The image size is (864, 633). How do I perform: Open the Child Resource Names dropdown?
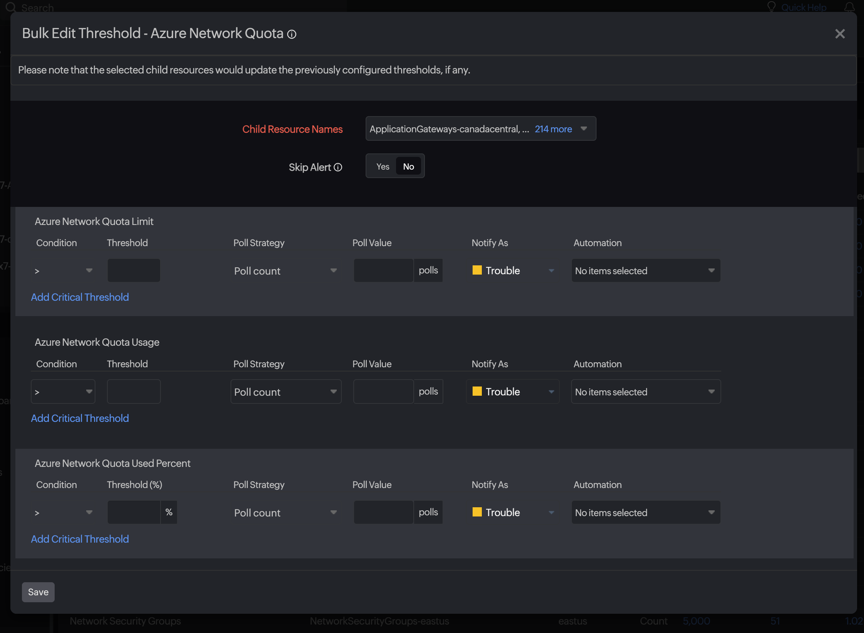click(x=583, y=128)
